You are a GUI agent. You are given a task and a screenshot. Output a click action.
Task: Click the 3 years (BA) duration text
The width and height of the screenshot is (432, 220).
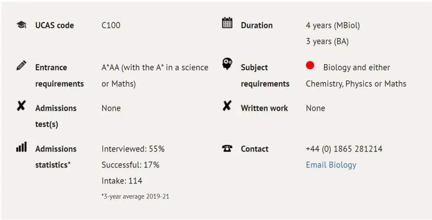(327, 41)
